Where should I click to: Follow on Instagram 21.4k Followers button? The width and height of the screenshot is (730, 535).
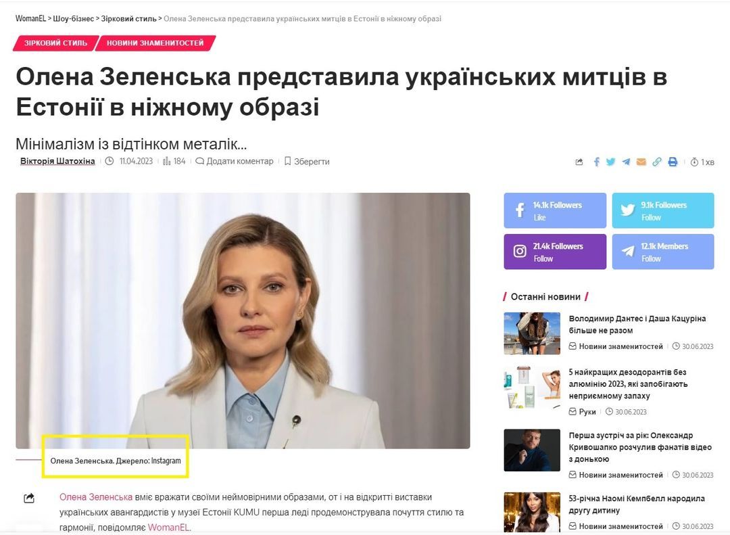tap(555, 252)
